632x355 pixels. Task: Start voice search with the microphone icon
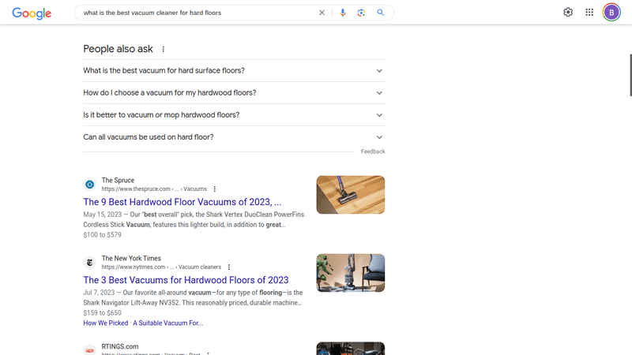pyautogui.click(x=343, y=13)
